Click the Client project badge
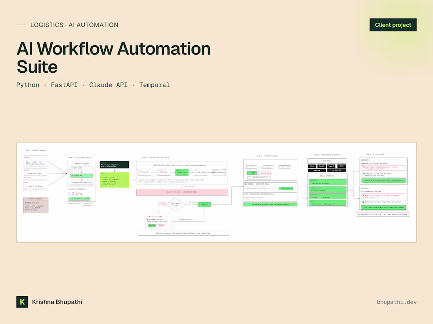 coord(393,25)
